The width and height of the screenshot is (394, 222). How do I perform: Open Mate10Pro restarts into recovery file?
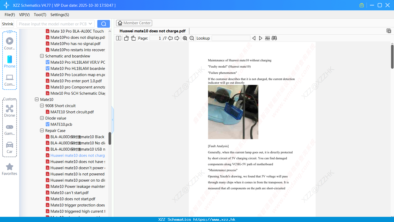pos(78,50)
